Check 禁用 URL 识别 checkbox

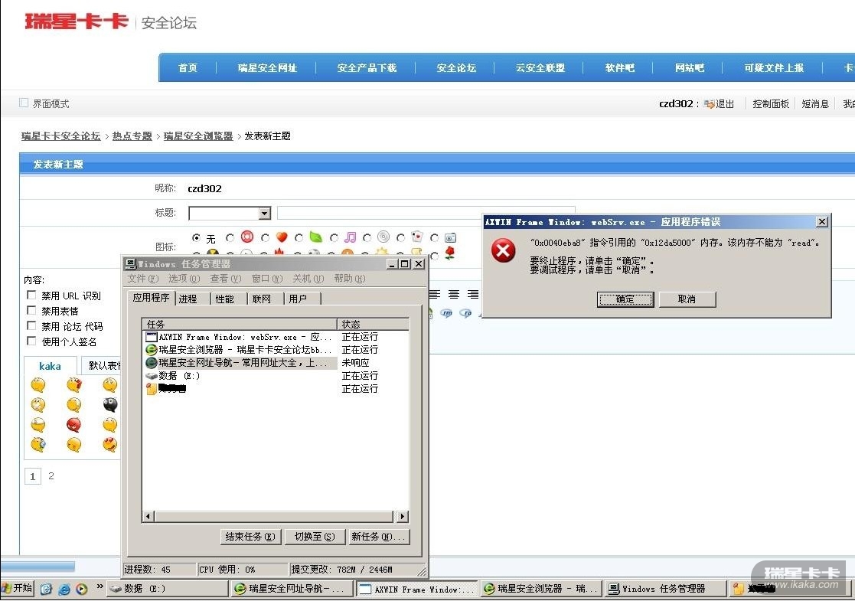pyautogui.click(x=31, y=295)
